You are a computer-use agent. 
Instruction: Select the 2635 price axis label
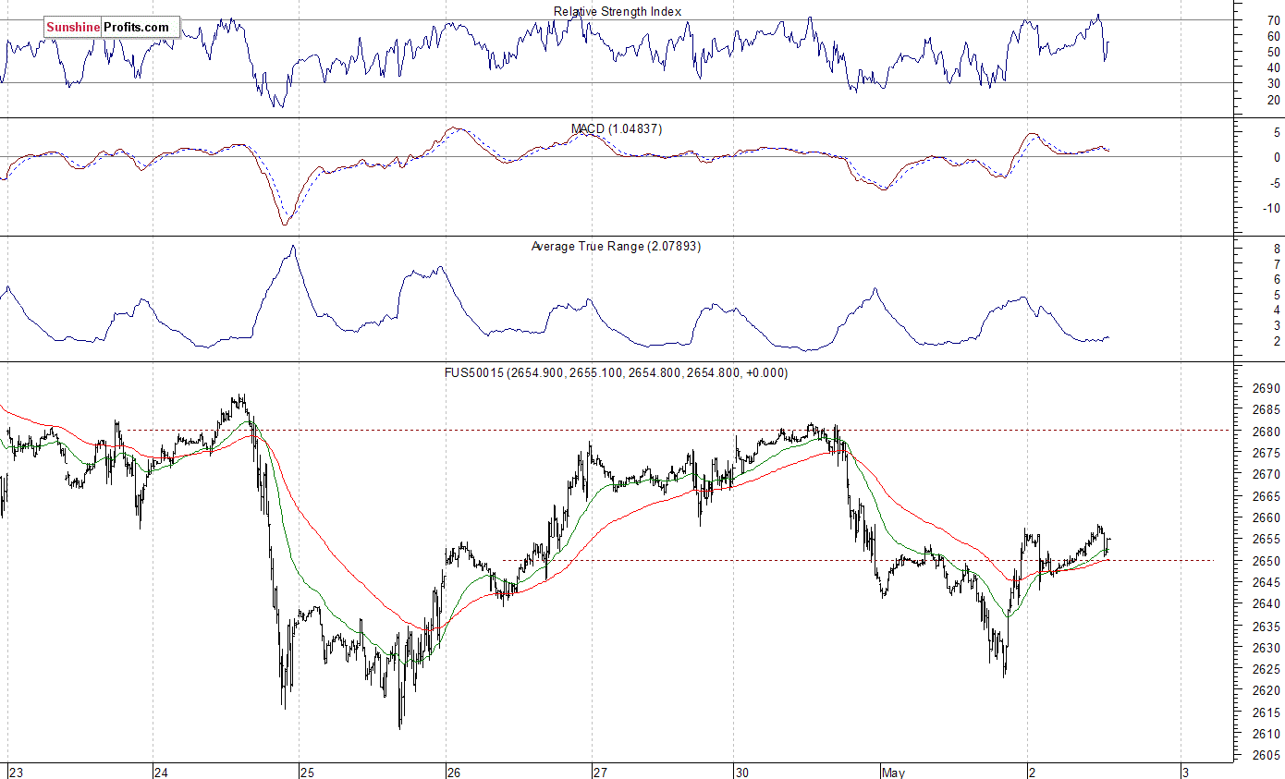(1266, 626)
